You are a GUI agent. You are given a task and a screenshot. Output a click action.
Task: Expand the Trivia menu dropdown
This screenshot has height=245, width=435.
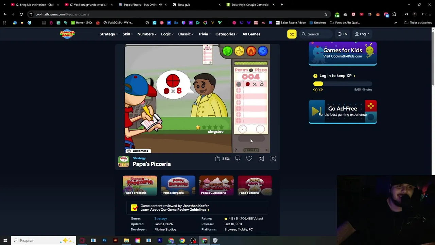(204, 34)
